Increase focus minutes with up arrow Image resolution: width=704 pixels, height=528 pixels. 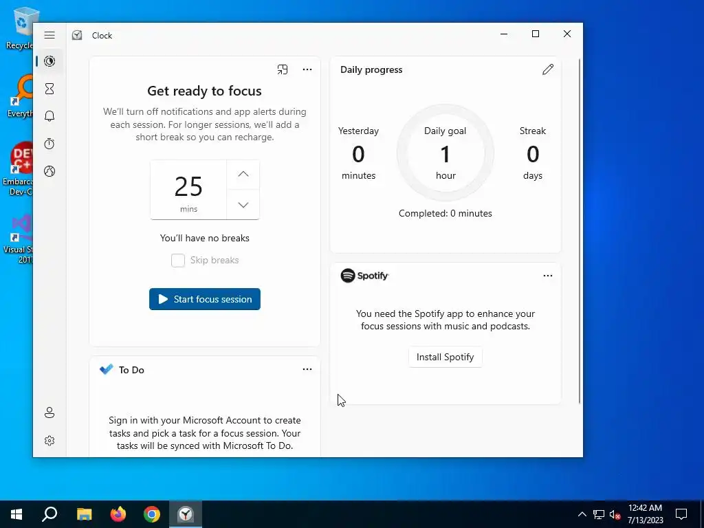(x=243, y=175)
